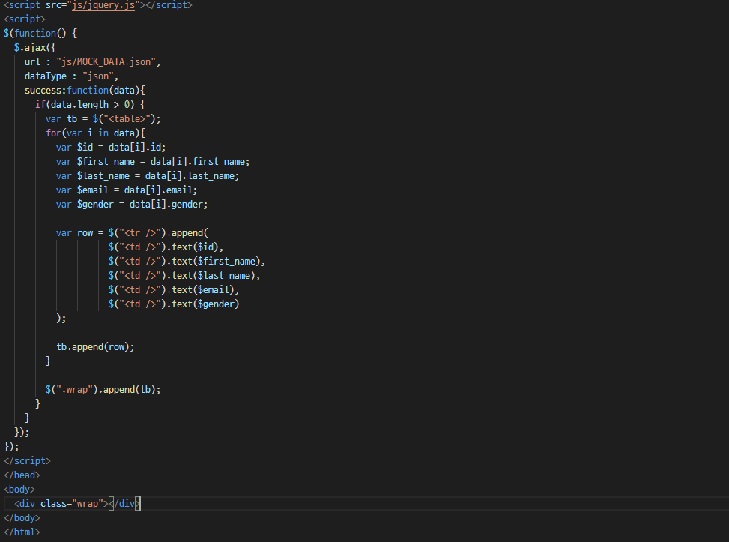Click the var $gender declaration
The width and height of the screenshot is (729, 542).
(132, 205)
